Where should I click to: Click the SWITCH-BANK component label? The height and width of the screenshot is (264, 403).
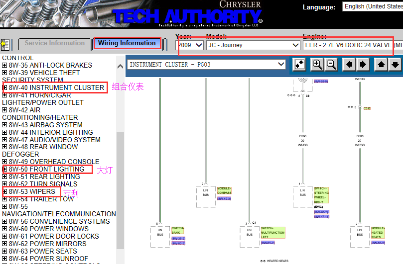point(178,230)
